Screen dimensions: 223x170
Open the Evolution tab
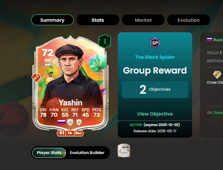[x=189, y=20]
